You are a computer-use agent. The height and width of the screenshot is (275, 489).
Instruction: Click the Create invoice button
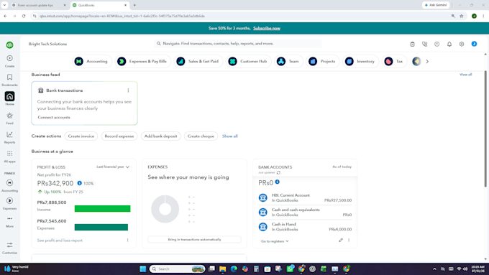click(x=81, y=136)
